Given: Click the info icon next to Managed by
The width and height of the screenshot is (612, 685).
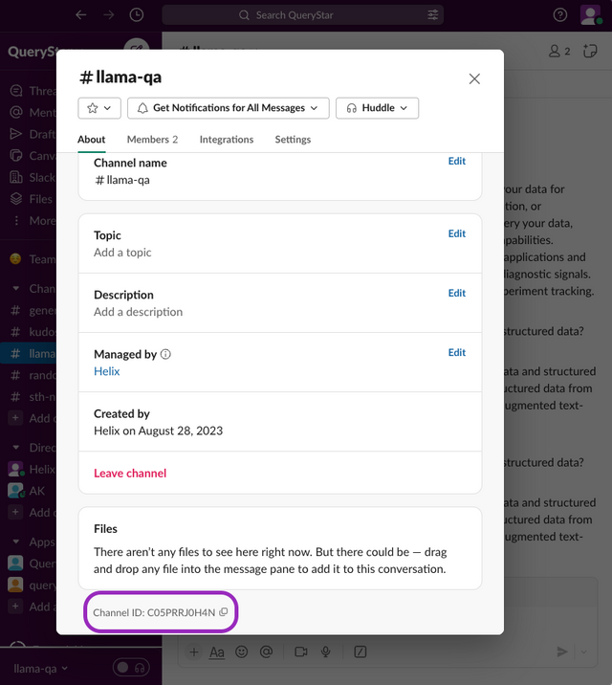Looking at the screenshot, I should pos(165,354).
